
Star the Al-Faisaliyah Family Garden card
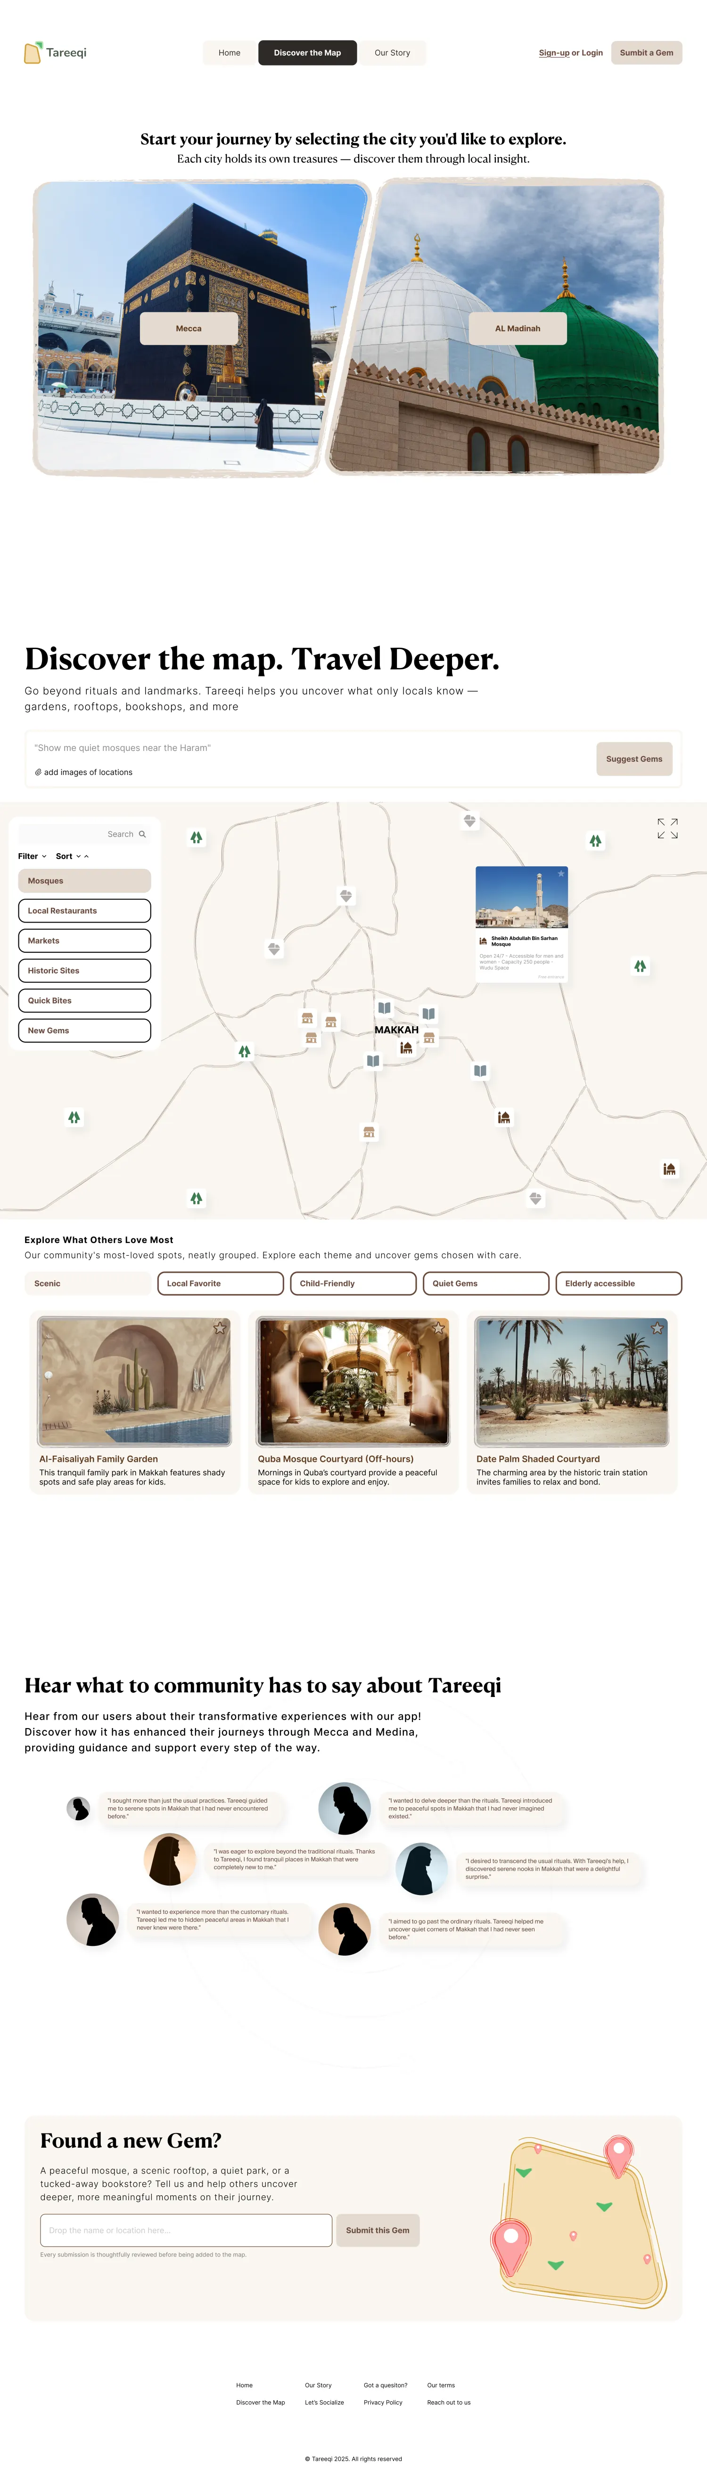click(x=219, y=1328)
